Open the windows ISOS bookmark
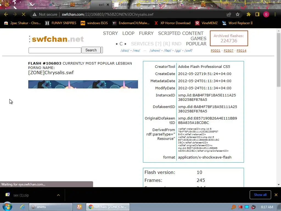This screenshot has width=281, height=211. pos(94,23)
